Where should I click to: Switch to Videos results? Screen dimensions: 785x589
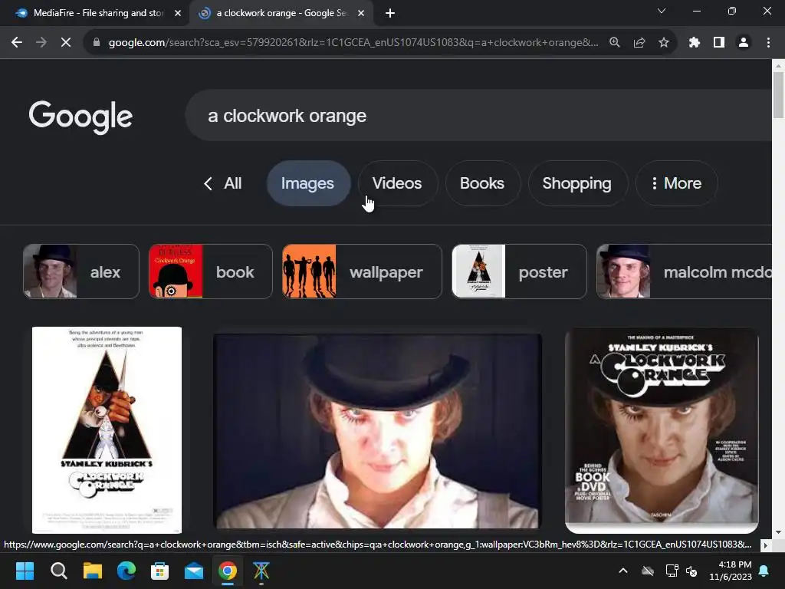pos(398,183)
